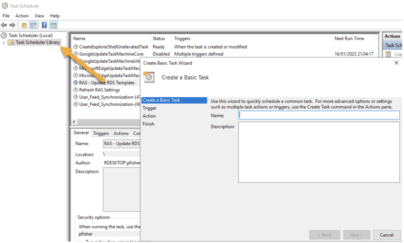Toggle the Show/Hide Action Pane icon
The image size is (404, 243).
point(53,25)
